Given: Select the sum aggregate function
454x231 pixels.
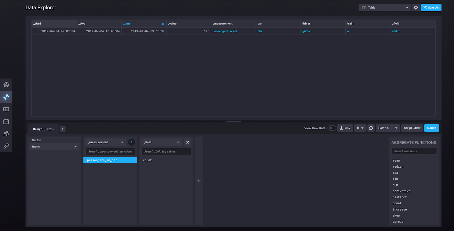Looking at the screenshot, I should click(x=395, y=185).
